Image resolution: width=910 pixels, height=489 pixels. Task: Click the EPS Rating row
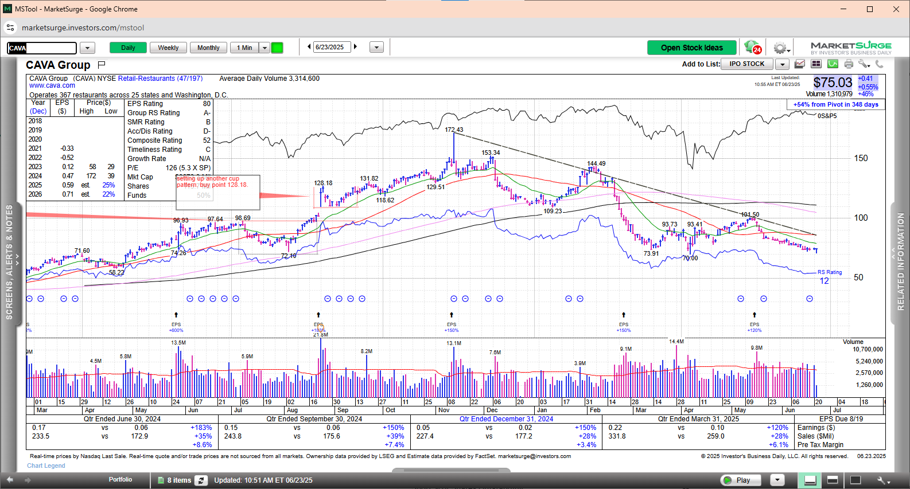point(169,104)
